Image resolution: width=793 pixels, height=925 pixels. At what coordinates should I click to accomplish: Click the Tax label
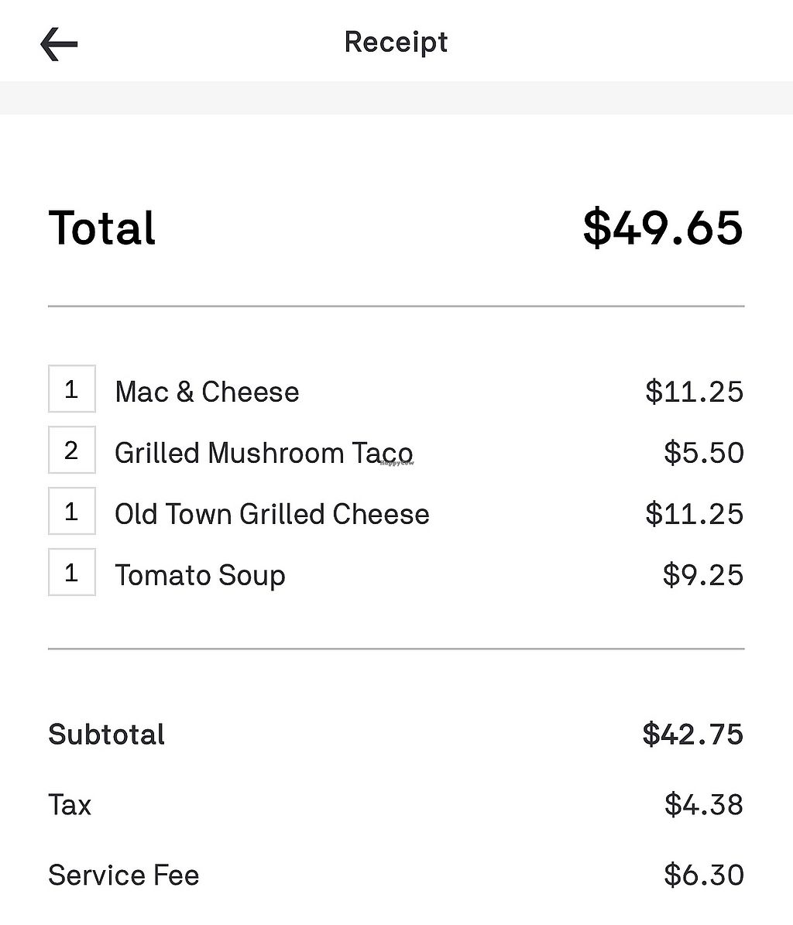coord(70,805)
